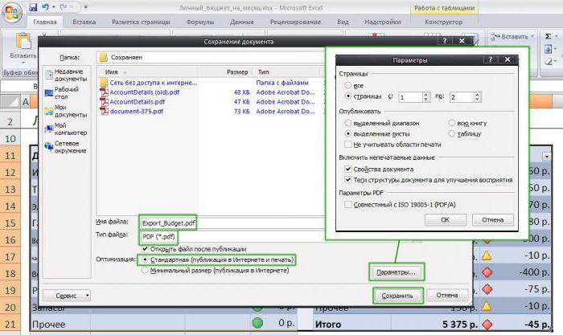
Task: Click the down arrow of 'с' page spinner
Action: 425,100
